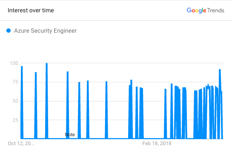Select isolated spike above the Feb 18 label
The width and height of the screenshot is (232, 157).
pyautogui.click(x=166, y=114)
